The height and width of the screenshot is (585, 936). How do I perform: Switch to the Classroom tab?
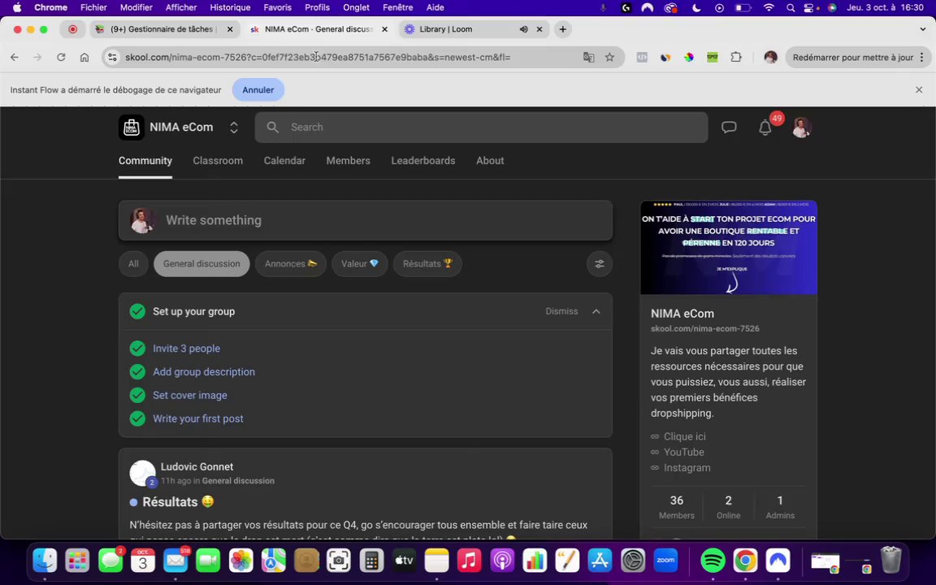(x=218, y=161)
